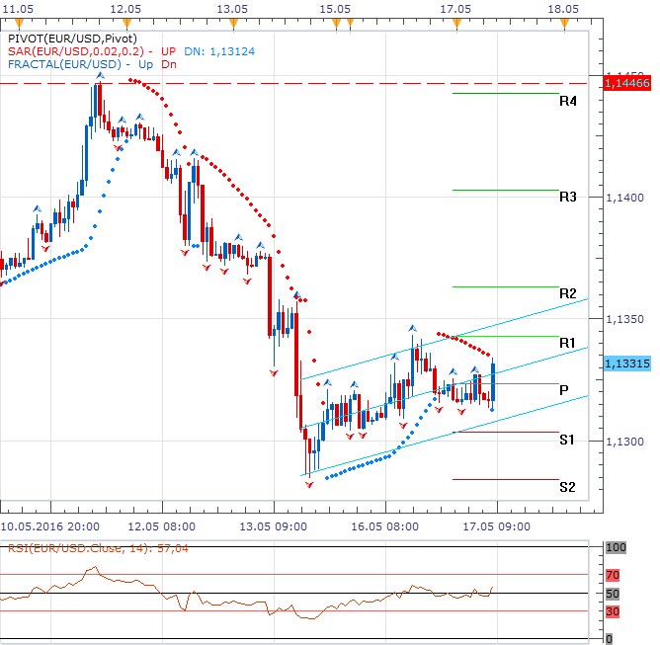This screenshot has height=645, width=660.
Task: Click the 1,1300 price axis label
Action: 624,442
